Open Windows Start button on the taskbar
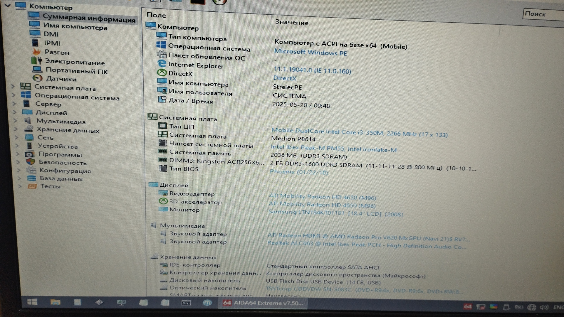 tap(32, 302)
